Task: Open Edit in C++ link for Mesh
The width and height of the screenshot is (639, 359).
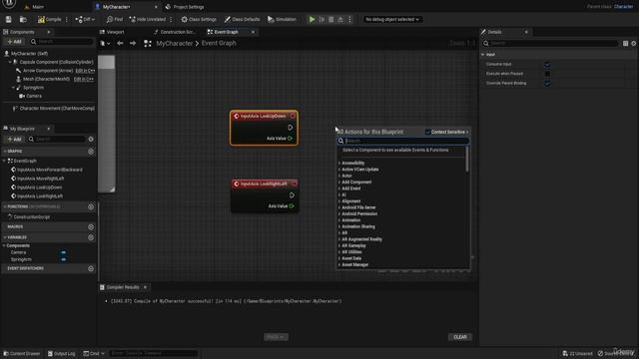Action: coord(84,79)
